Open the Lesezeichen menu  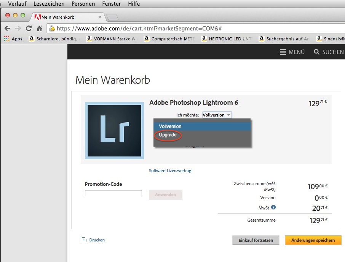[49, 4]
